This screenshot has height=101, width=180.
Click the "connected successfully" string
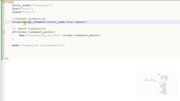tap(42, 45)
